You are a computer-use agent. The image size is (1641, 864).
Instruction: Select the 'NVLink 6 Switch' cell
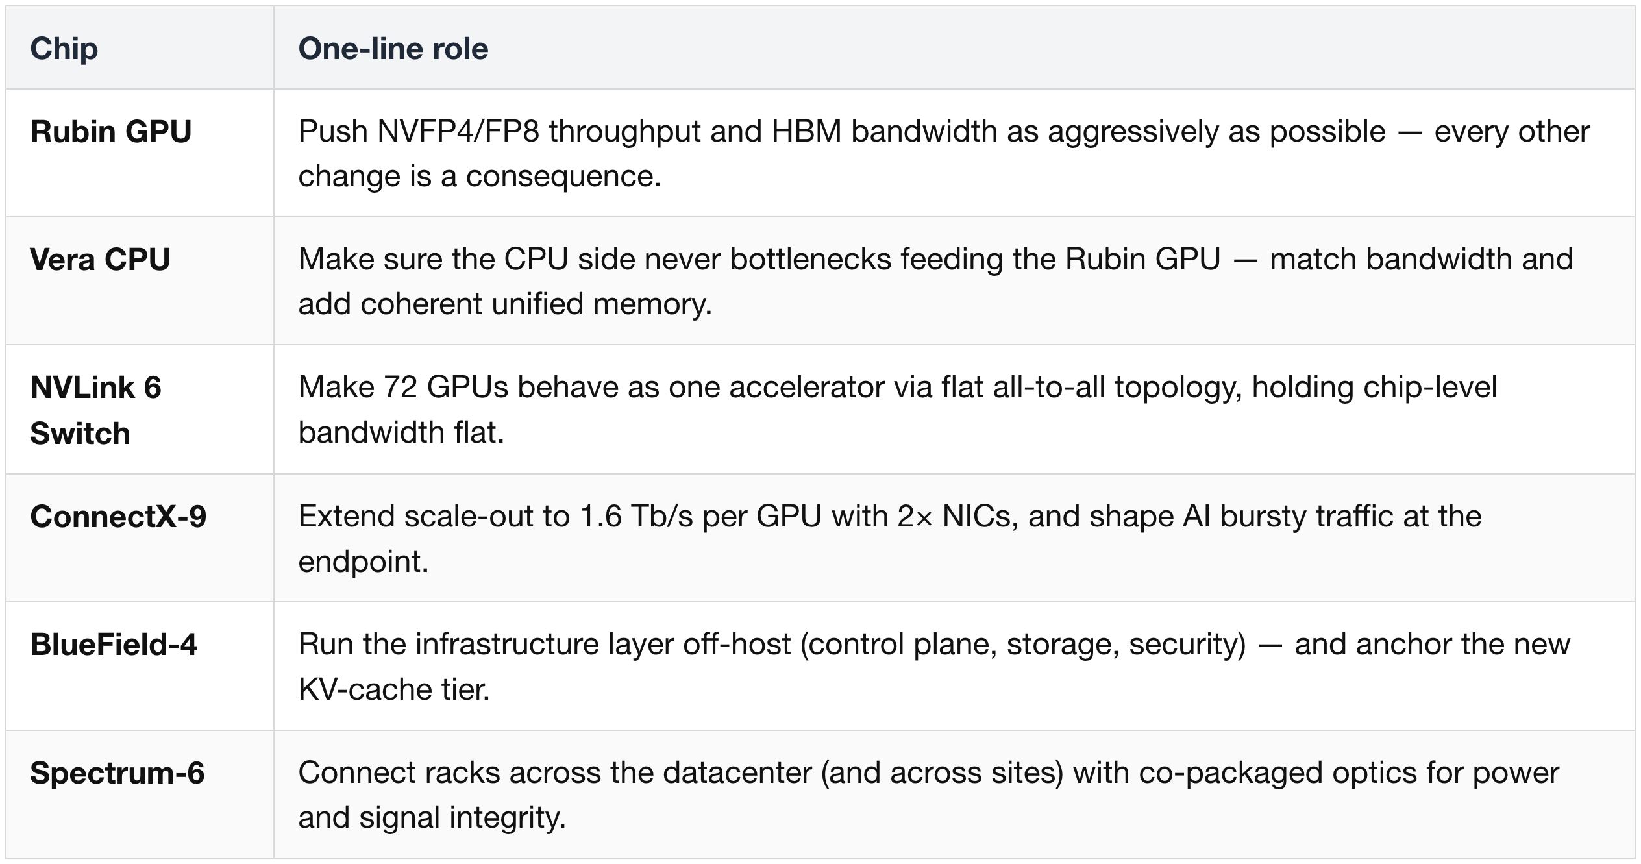click(x=140, y=410)
